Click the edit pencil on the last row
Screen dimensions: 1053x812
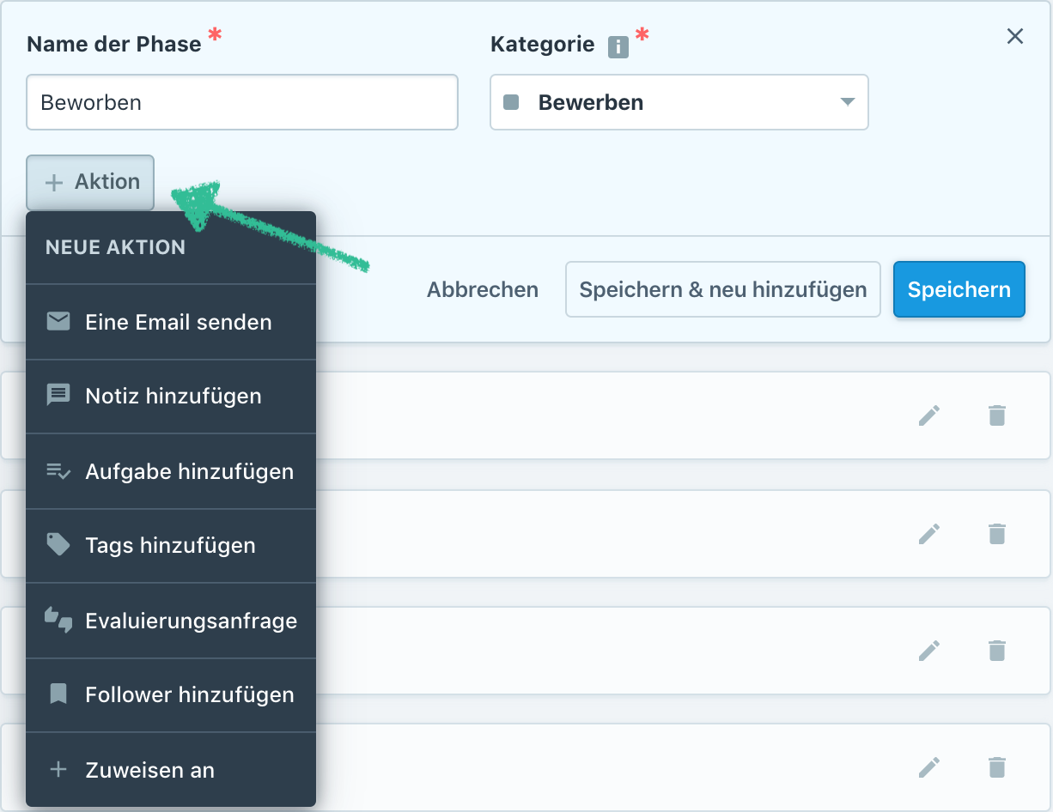click(x=928, y=767)
